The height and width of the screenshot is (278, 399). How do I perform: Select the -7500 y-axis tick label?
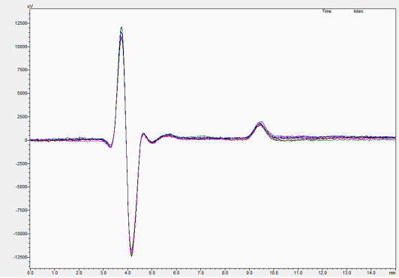21,211
